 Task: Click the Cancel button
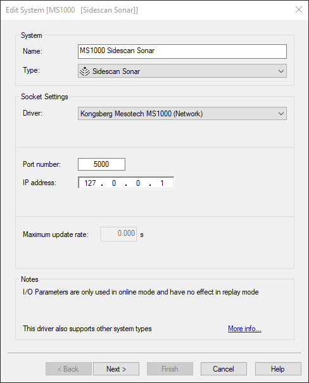pos(224,369)
